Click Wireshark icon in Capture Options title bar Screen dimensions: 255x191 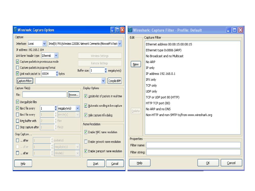point(15,30)
